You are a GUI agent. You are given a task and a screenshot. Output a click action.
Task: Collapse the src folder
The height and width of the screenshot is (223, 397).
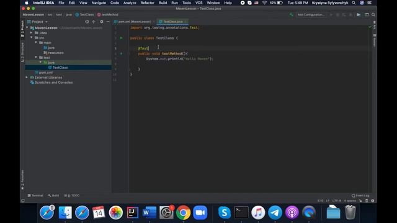(32, 38)
